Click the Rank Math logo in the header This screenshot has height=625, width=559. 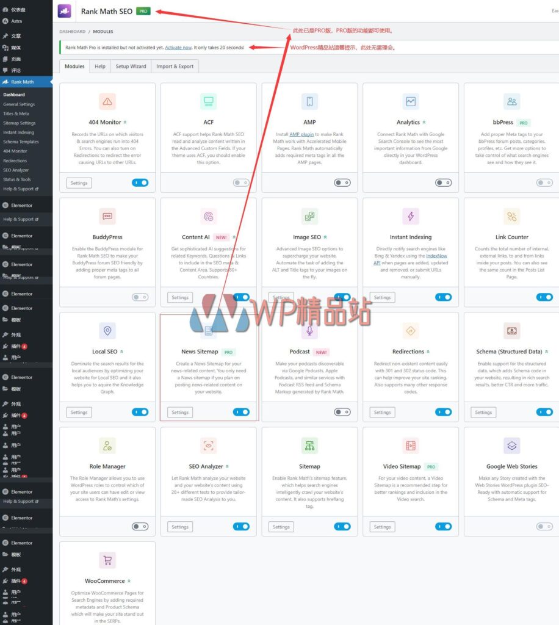(64, 11)
